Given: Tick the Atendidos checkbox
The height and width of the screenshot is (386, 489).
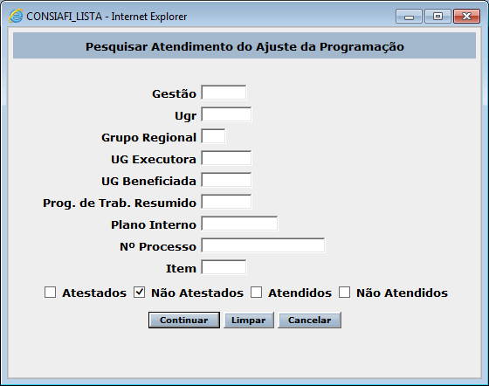Looking at the screenshot, I should [x=257, y=293].
